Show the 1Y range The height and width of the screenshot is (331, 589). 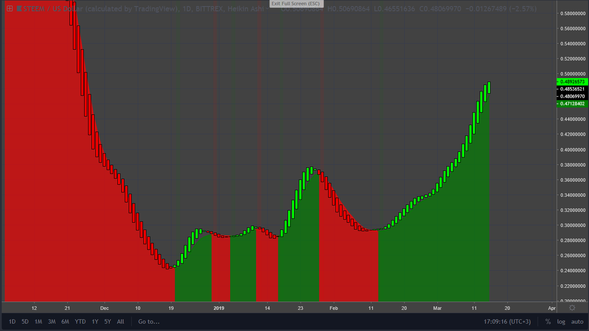coord(95,321)
